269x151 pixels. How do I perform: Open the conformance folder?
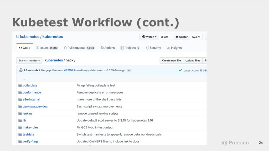point(32,92)
